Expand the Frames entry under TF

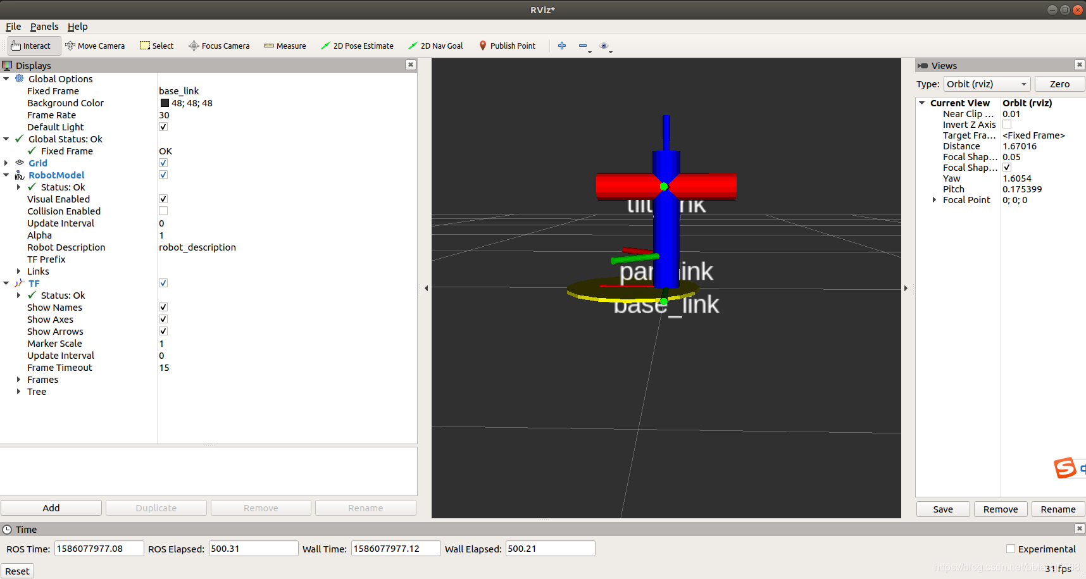[18, 379]
